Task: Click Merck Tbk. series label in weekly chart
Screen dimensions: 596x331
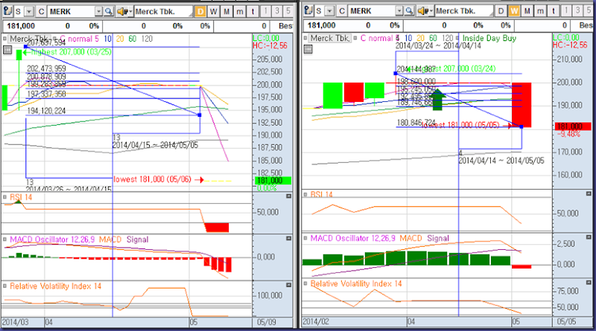Action: click(x=329, y=38)
